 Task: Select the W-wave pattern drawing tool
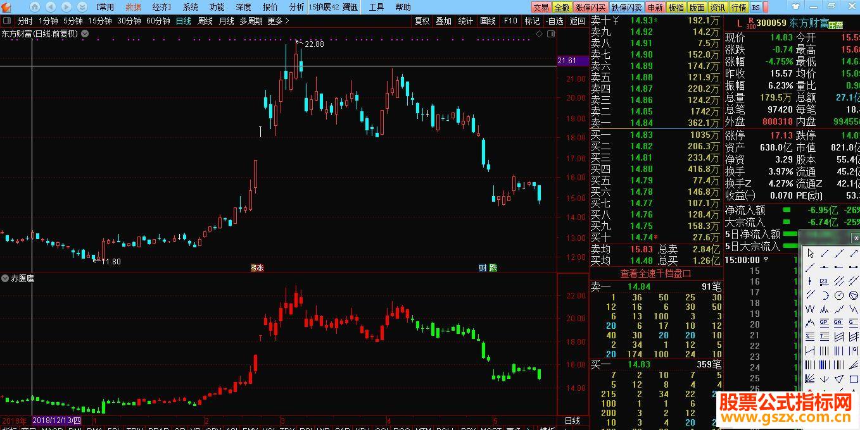click(810, 309)
